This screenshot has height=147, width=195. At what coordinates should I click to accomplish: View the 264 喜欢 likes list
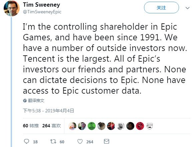pos(51,126)
